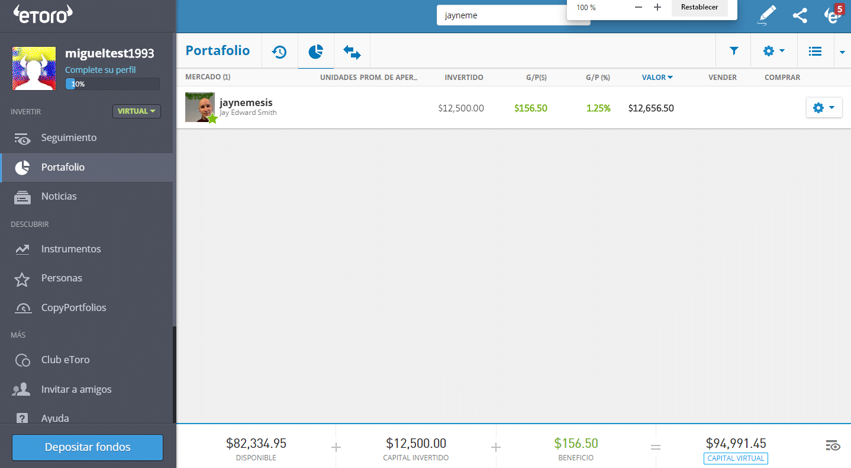Viewport: 851px width, 468px height.
Task: Click the pencil write-post icon
Action: [766, 15]
